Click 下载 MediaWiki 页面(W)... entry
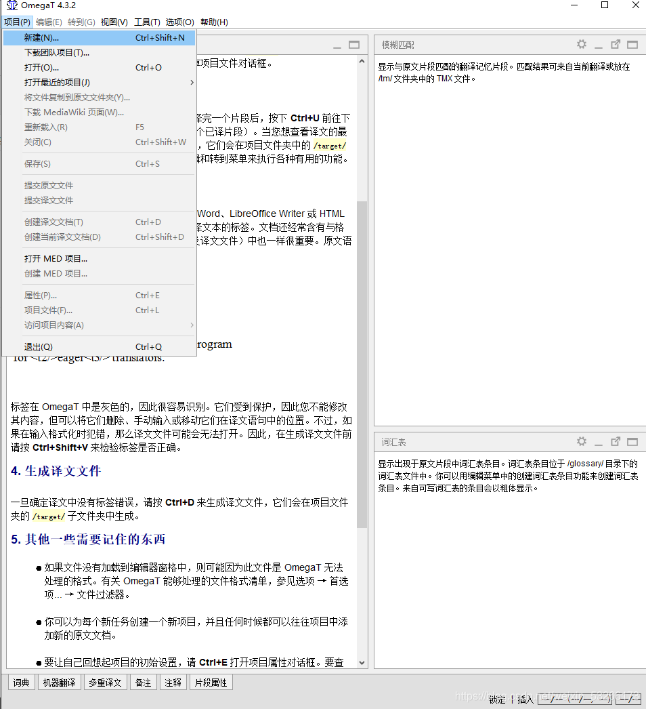 (100, 113)
